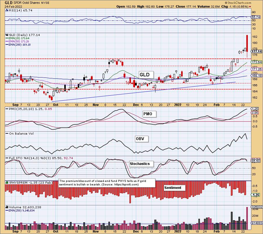This screenshot has width=263, height=234.
Task: Click the Sentiment annotation box
Action: coord(175,188)
